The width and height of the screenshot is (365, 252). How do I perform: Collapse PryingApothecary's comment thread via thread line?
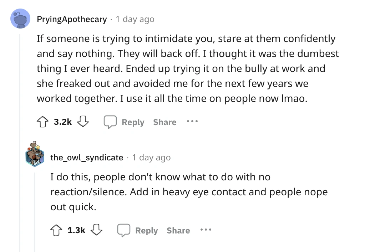[x=20, y=143]
